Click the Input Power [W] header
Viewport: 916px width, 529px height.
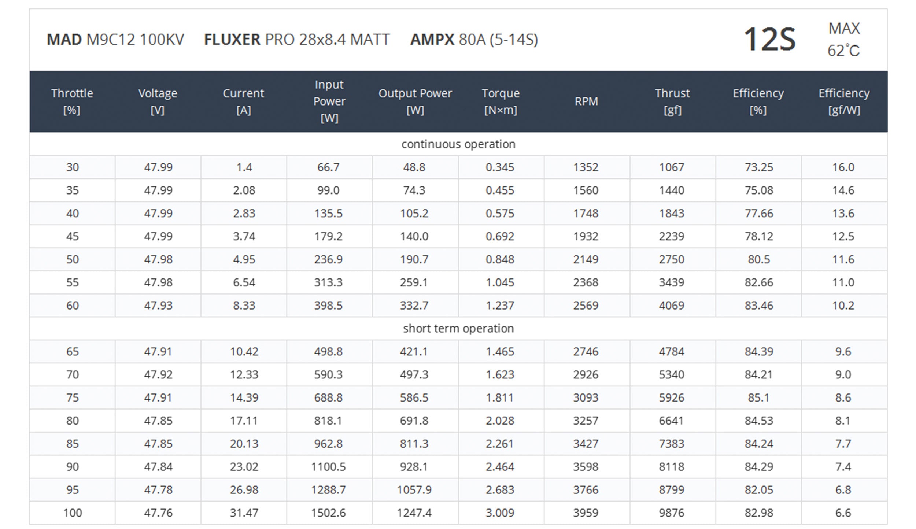tap(329, 101)
